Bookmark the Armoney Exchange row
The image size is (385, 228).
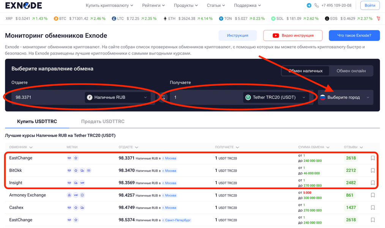(372, 195)
